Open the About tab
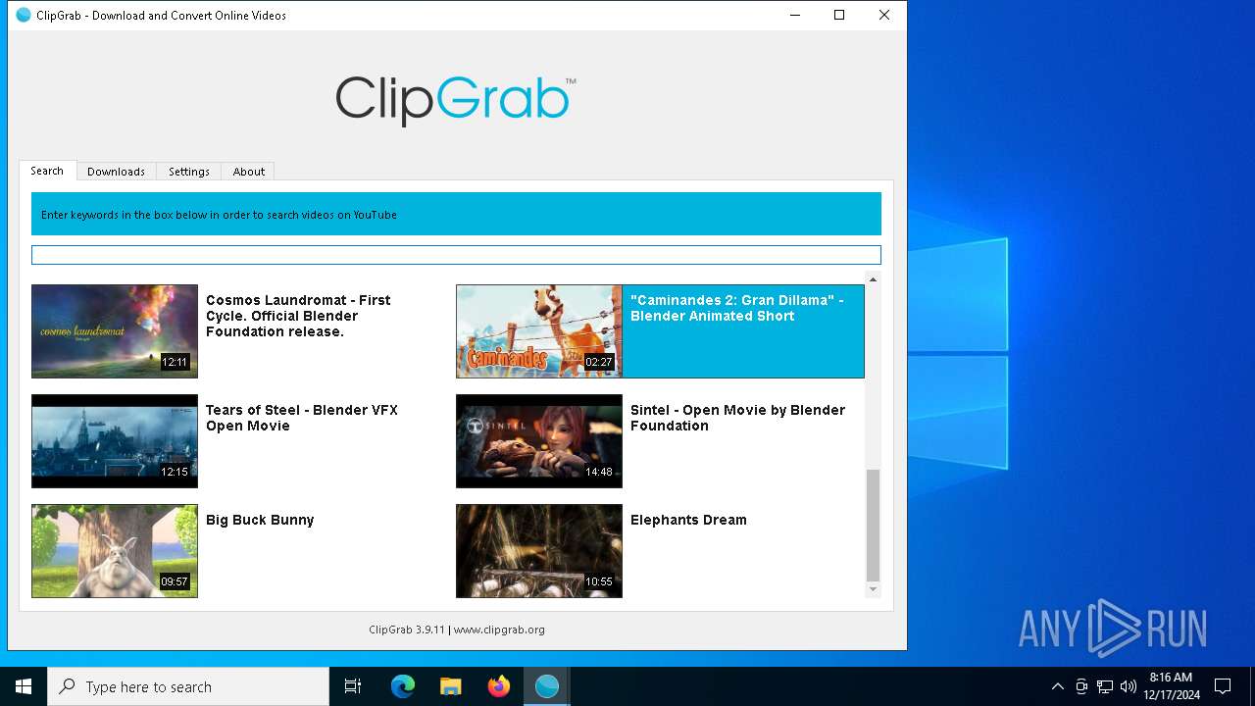Screen dimensions: 1255x706 [248, 171]
